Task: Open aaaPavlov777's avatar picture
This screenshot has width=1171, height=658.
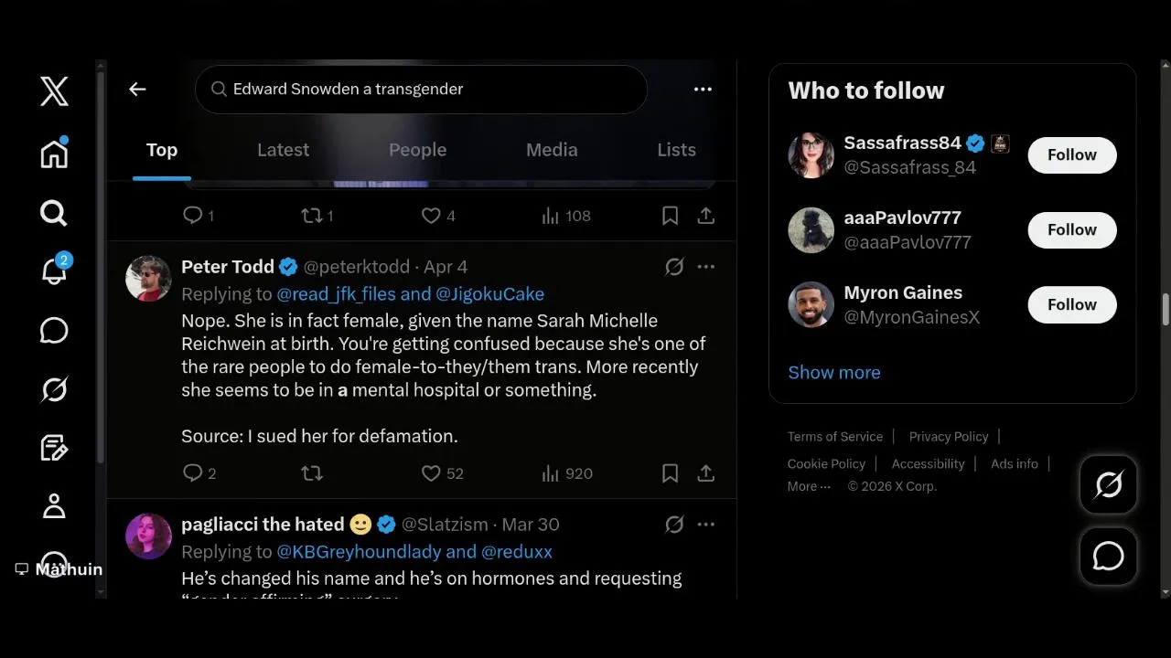Action: pyautogui.click(x=811, y=230)
